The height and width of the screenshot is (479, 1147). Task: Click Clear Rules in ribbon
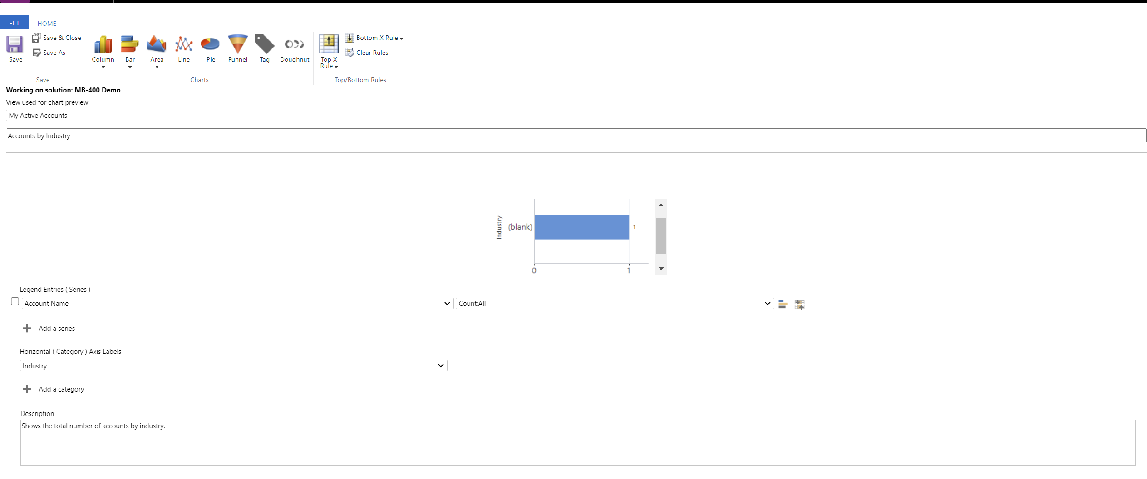coord(367,53)
